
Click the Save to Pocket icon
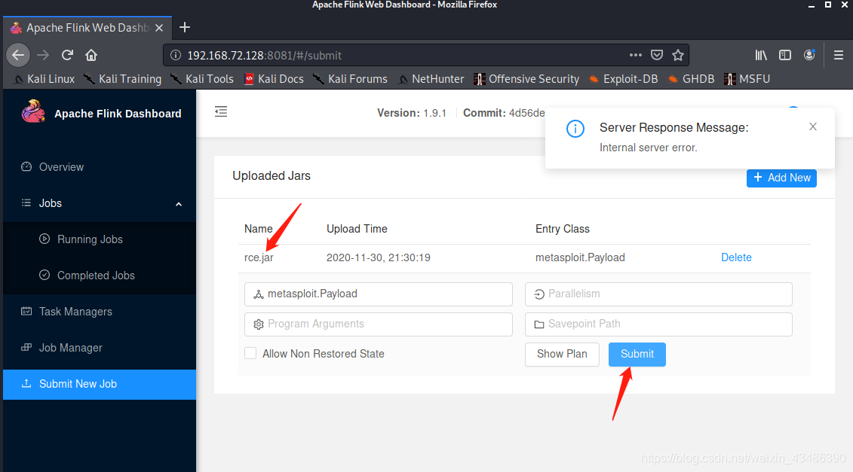[x=657, y=55]
